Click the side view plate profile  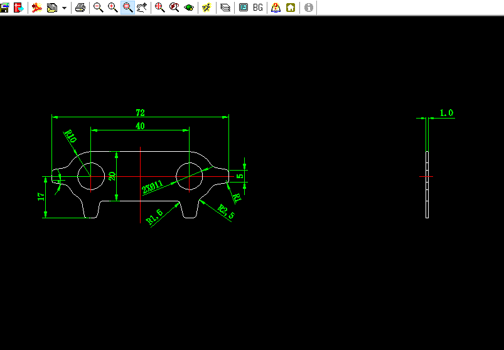coord(427,184)
